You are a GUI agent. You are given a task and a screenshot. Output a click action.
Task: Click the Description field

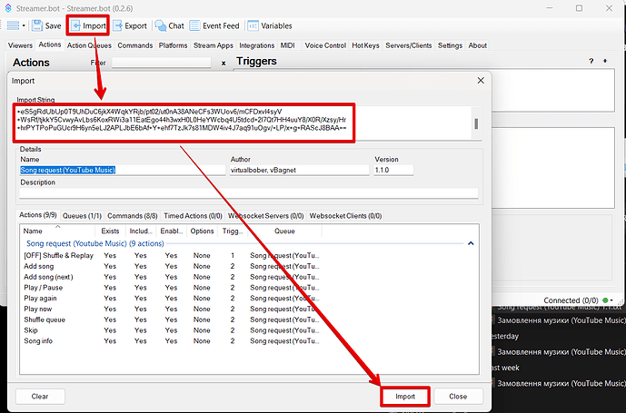(249, 193)
